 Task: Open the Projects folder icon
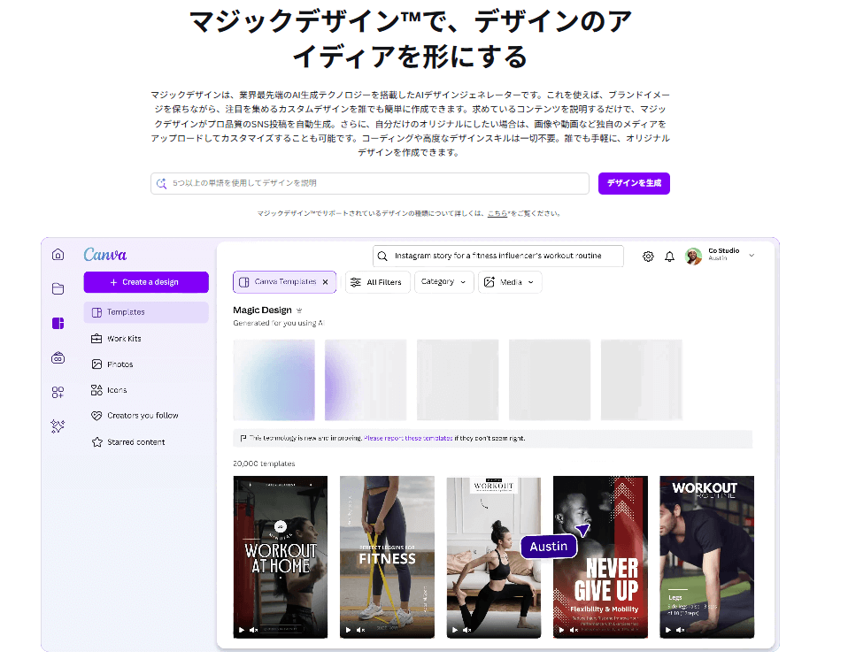pos(58,288)
